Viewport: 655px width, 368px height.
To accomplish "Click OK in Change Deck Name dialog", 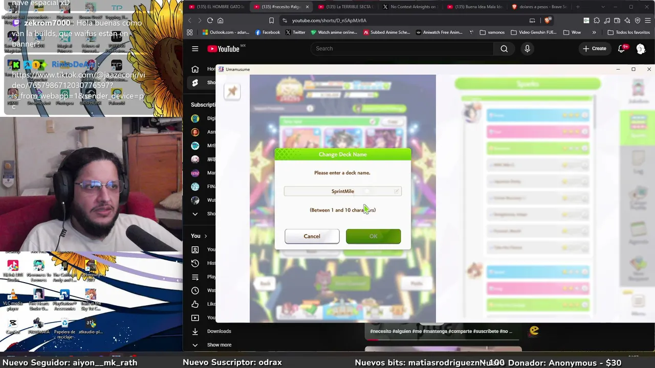I will [x=373, y=236].
